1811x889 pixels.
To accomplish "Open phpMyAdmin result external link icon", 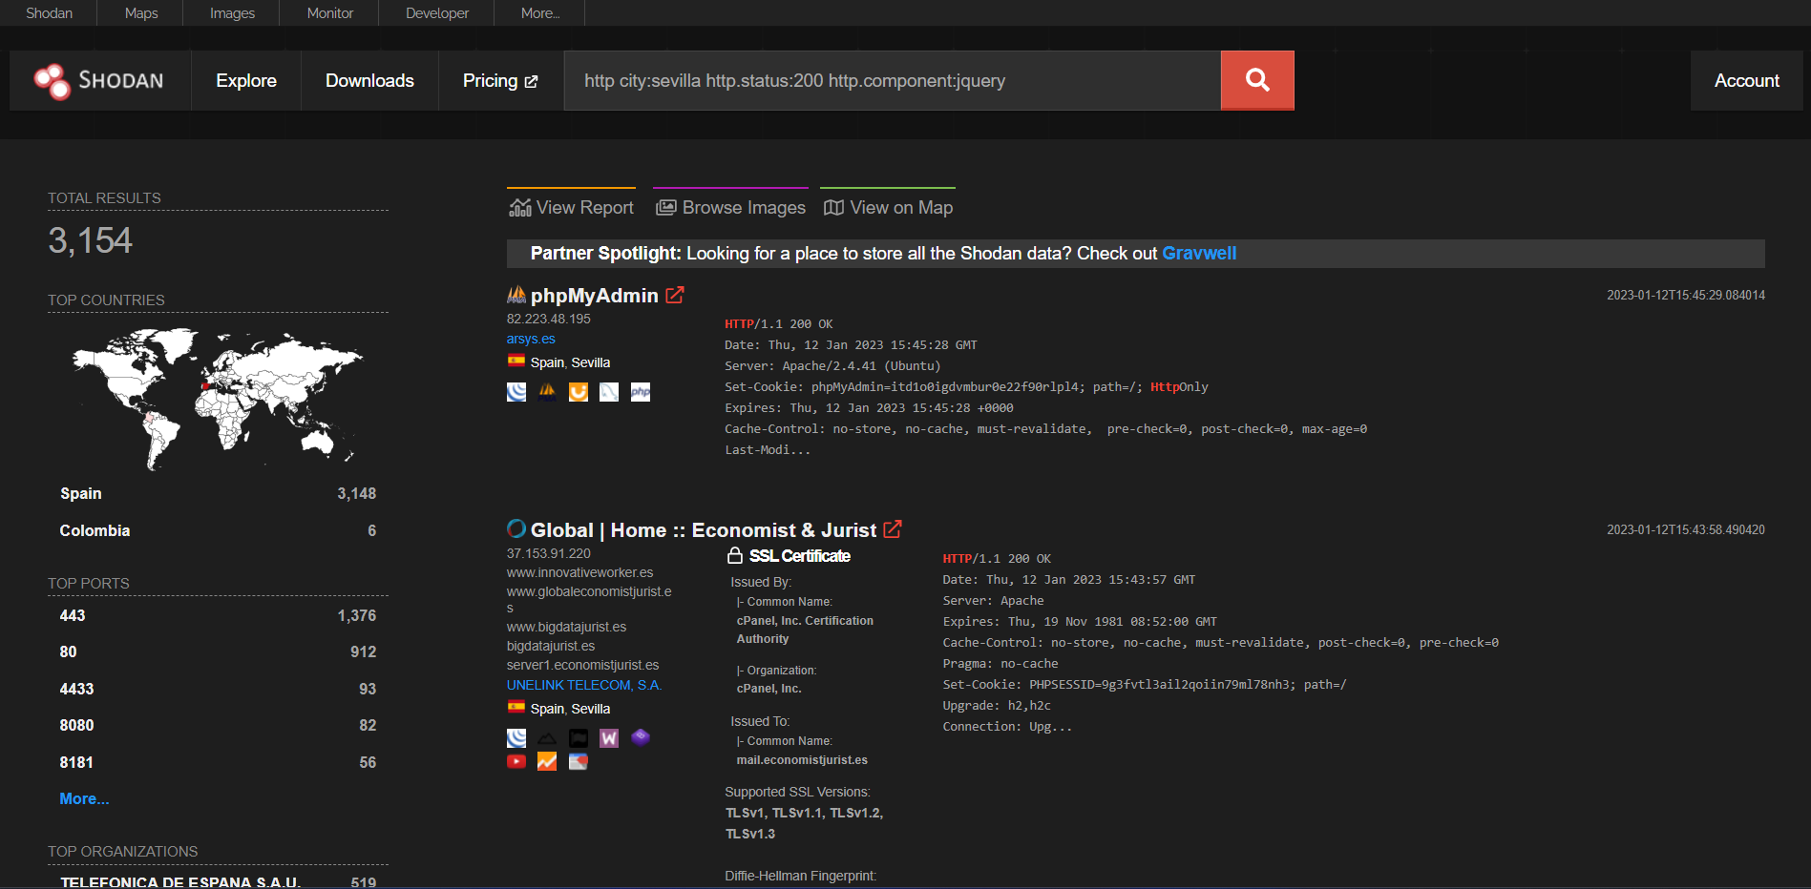I will point(675,296).
